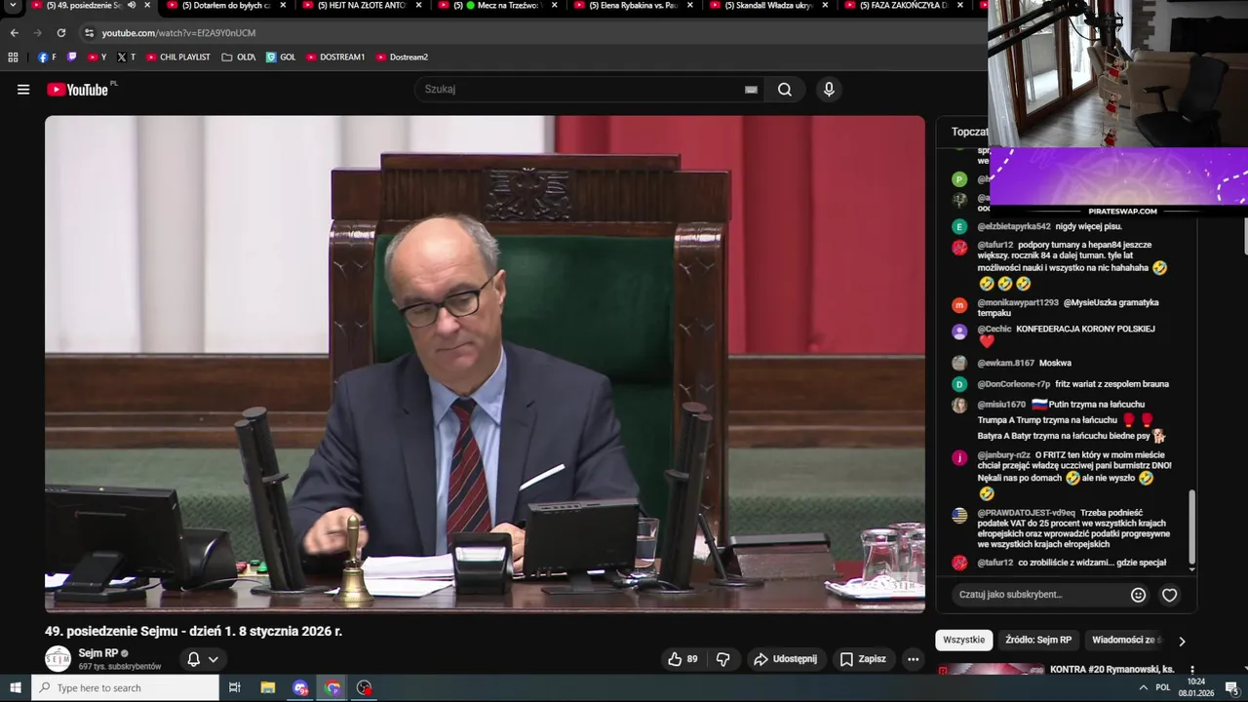This screenshot has width=1248, height=702.
Task: Share the video via Udostępnij
Action: pos(786,659)
